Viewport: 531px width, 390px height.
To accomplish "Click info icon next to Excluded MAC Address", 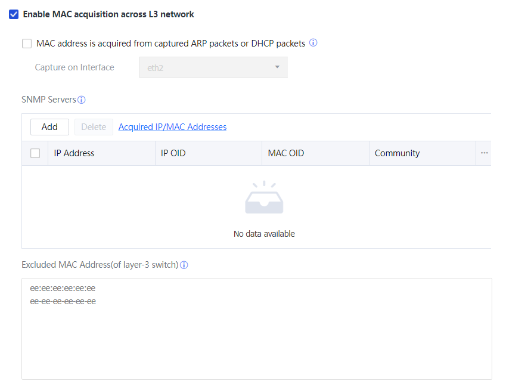I will (x=184, y=265).
